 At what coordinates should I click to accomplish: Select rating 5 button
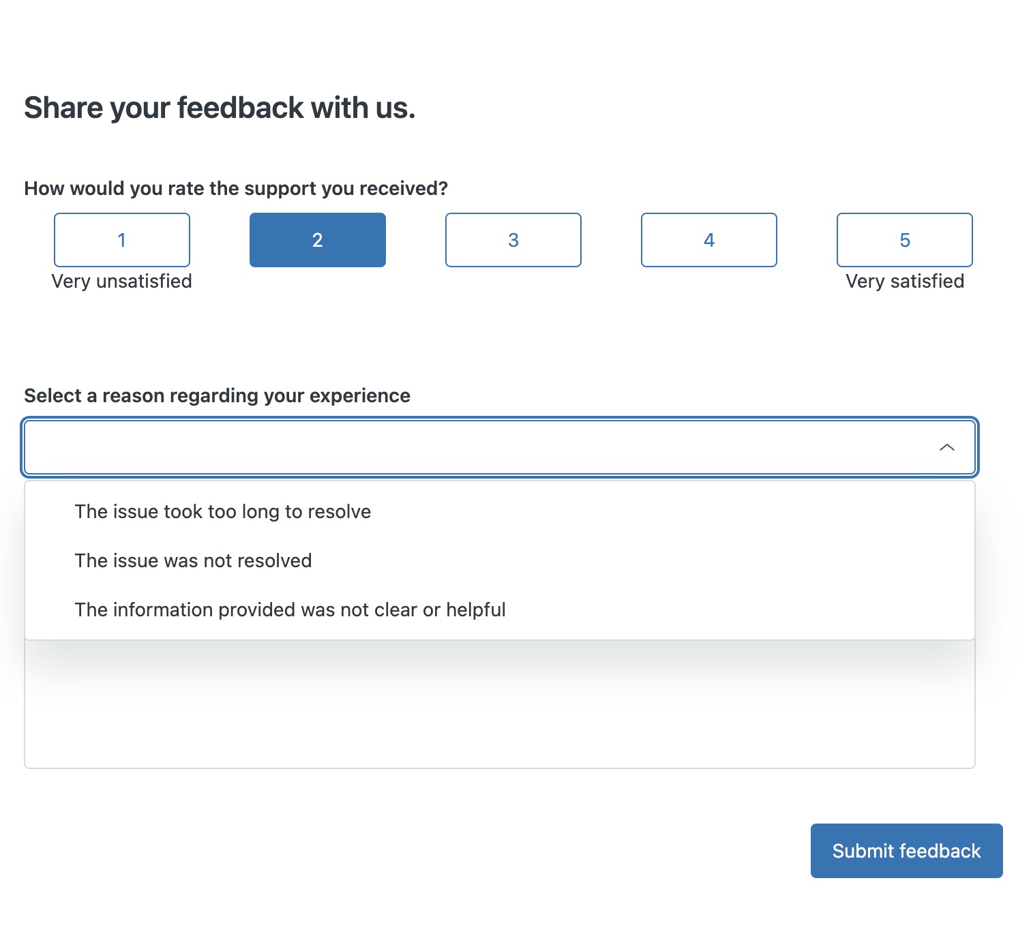pos(905,240)
